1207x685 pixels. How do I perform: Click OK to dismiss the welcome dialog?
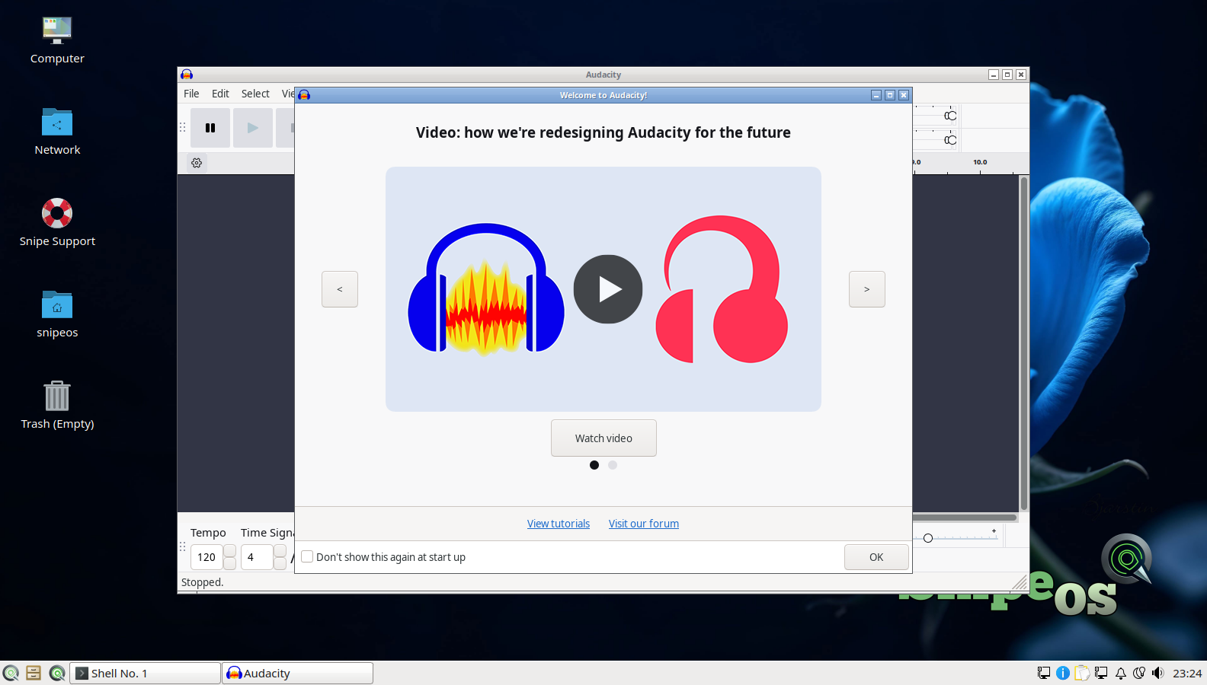coord(876,557)
